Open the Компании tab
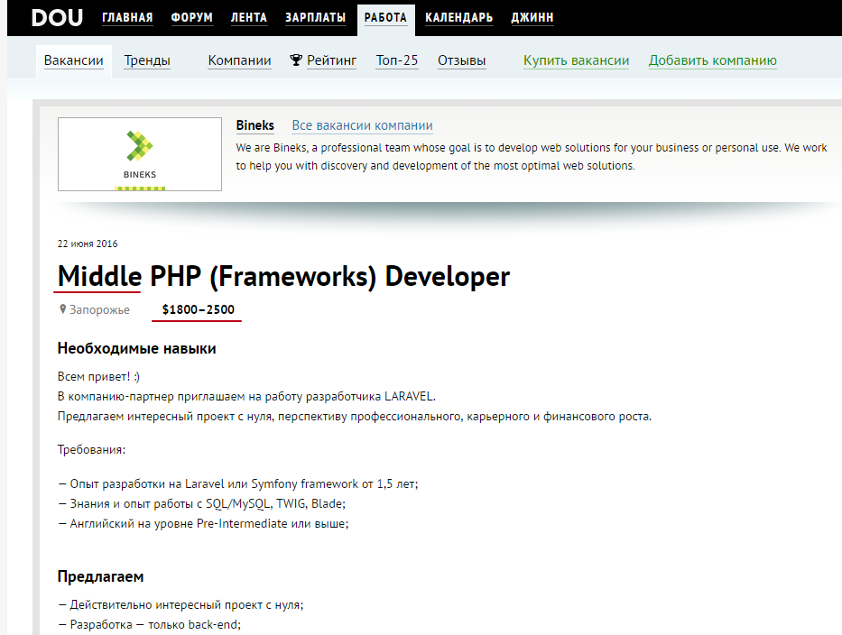 tap(239, 60)
